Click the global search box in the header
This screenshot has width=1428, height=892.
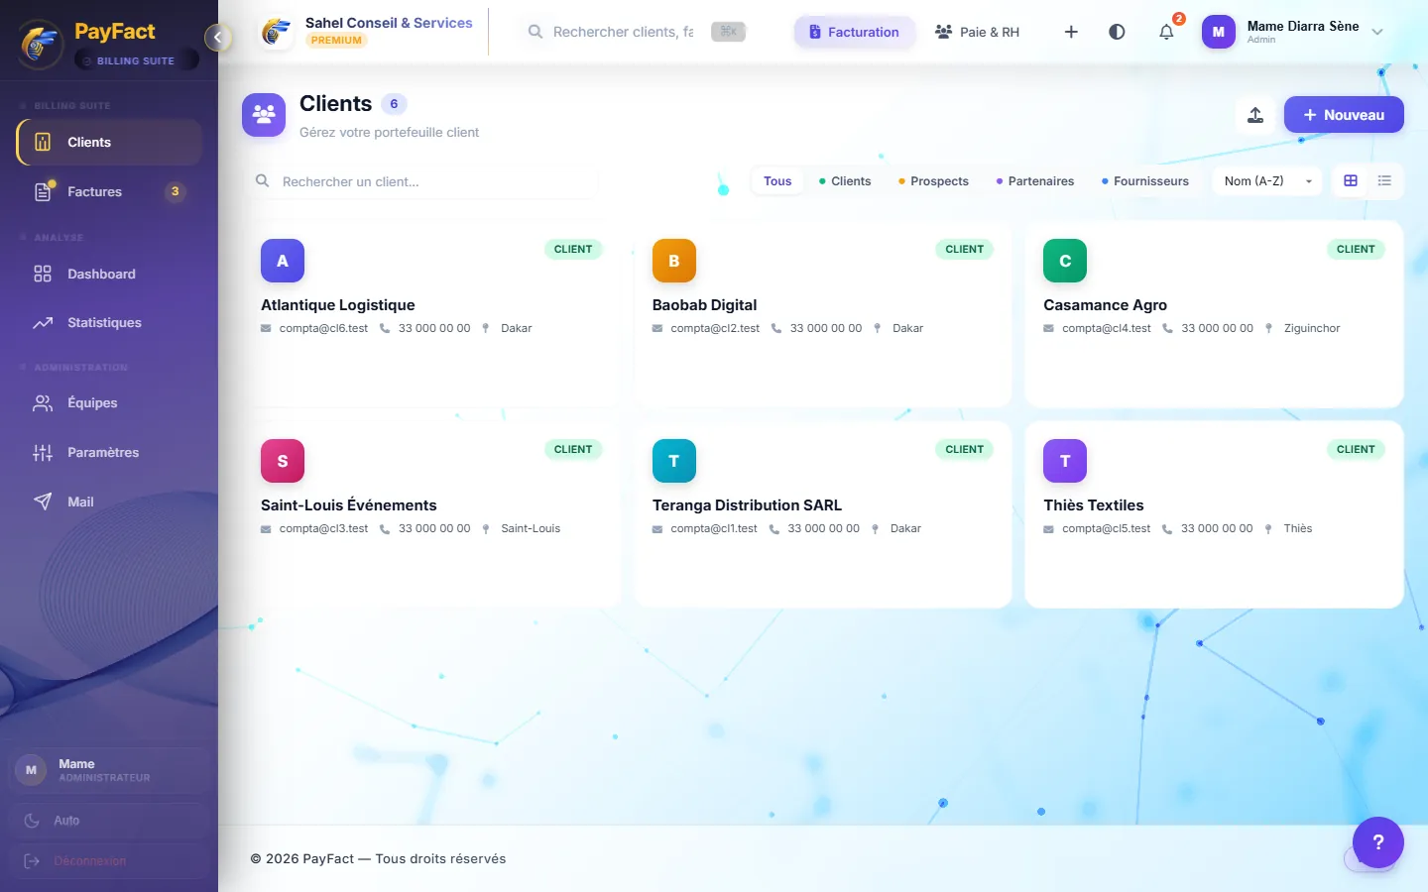coord(637,32)
